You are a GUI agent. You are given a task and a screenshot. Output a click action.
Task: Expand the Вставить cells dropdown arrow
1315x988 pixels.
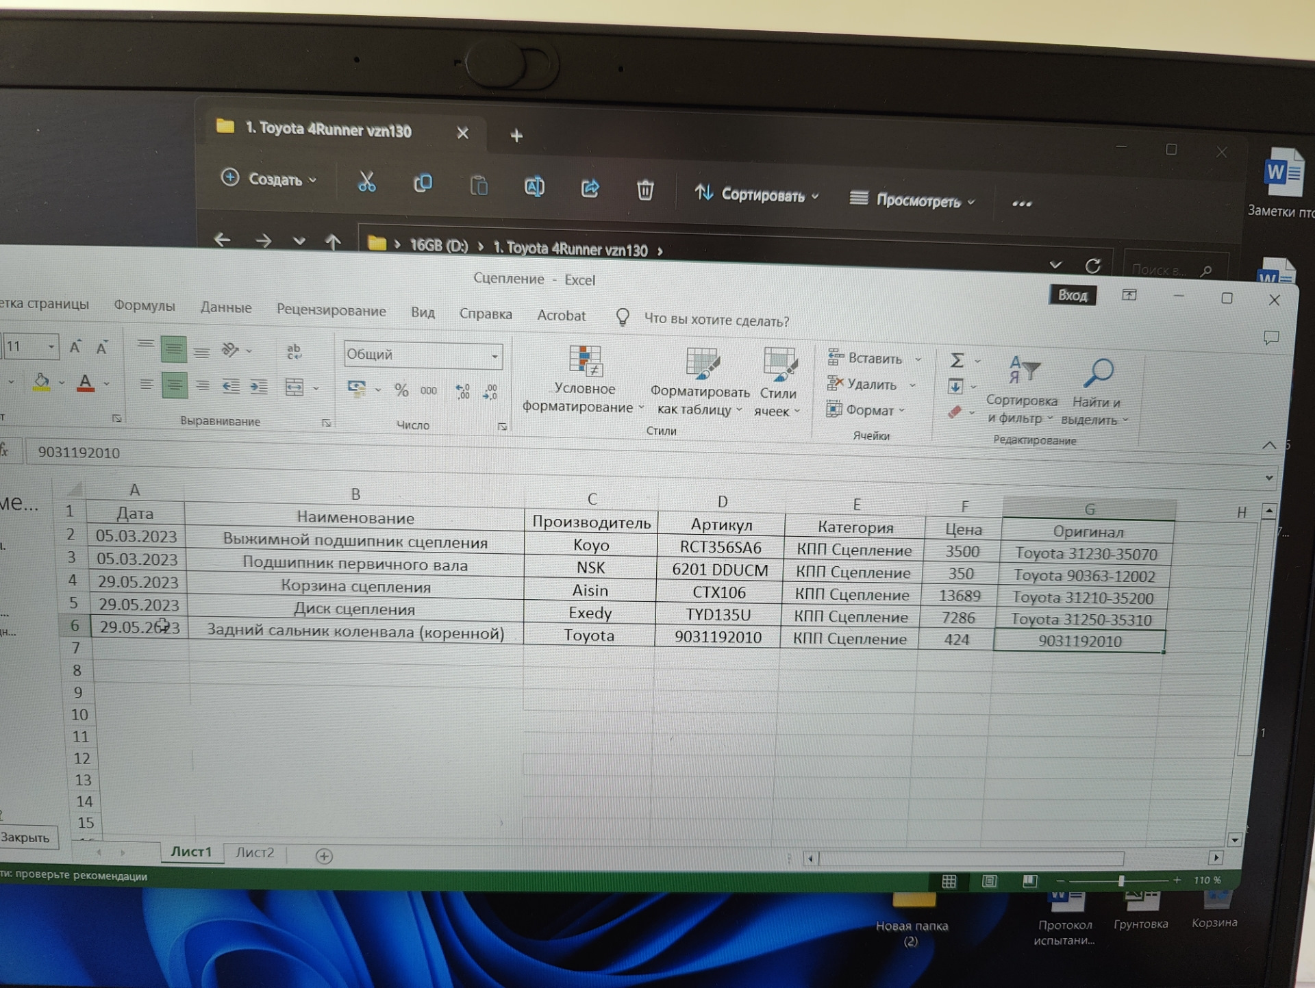click(918, 359)
